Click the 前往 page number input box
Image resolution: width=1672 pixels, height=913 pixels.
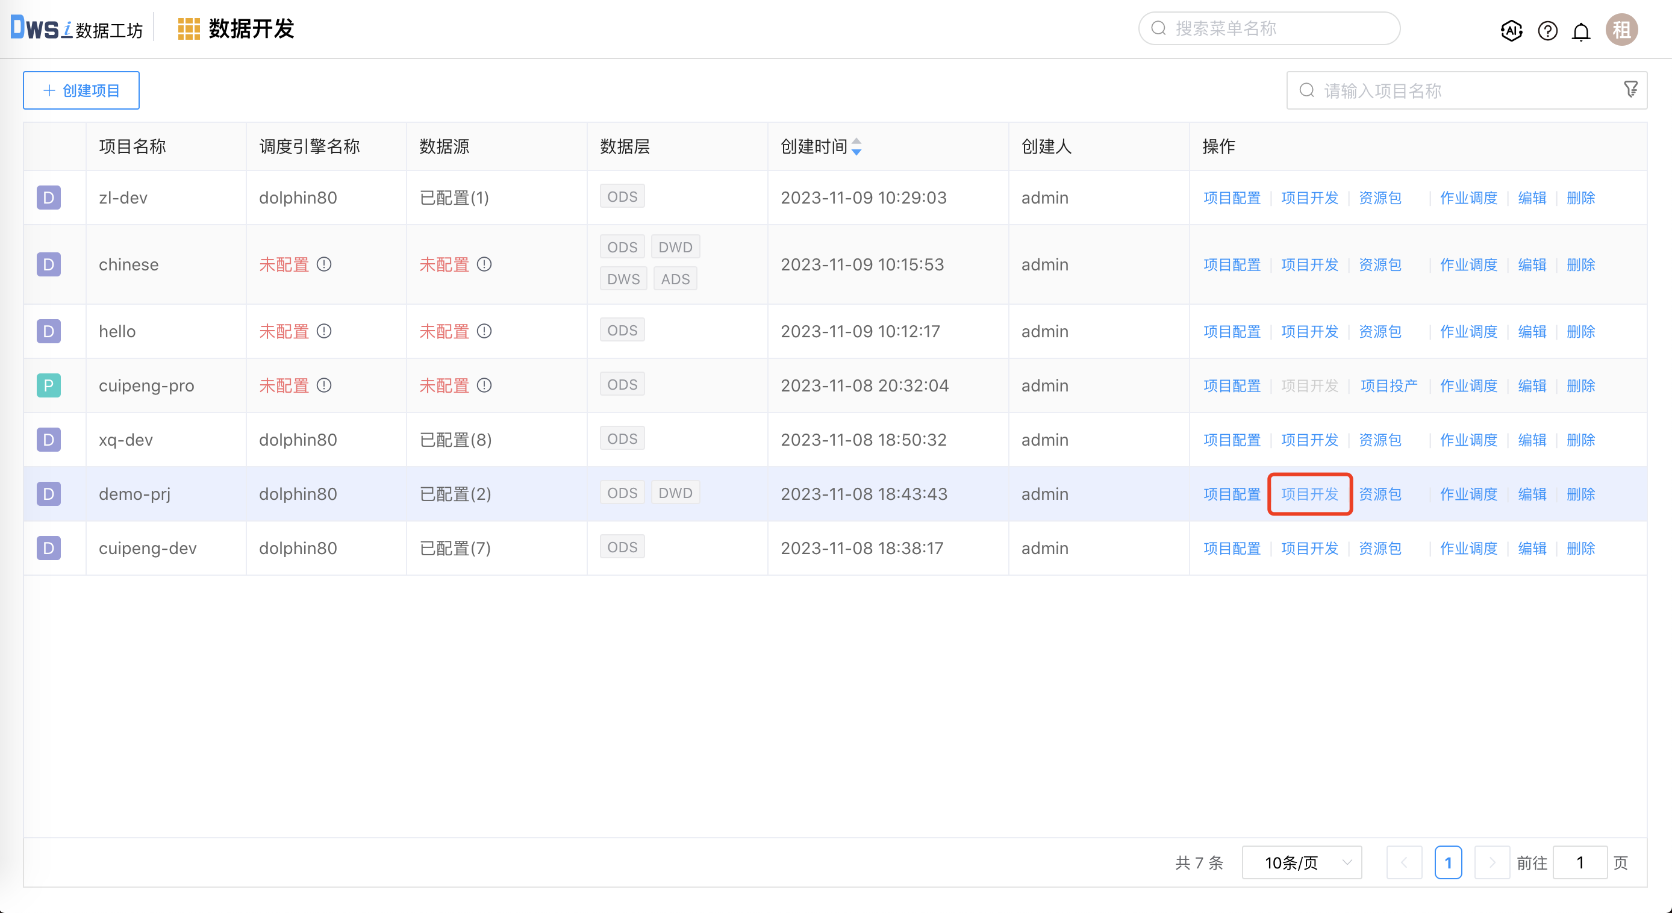[x=1580, y=862]
